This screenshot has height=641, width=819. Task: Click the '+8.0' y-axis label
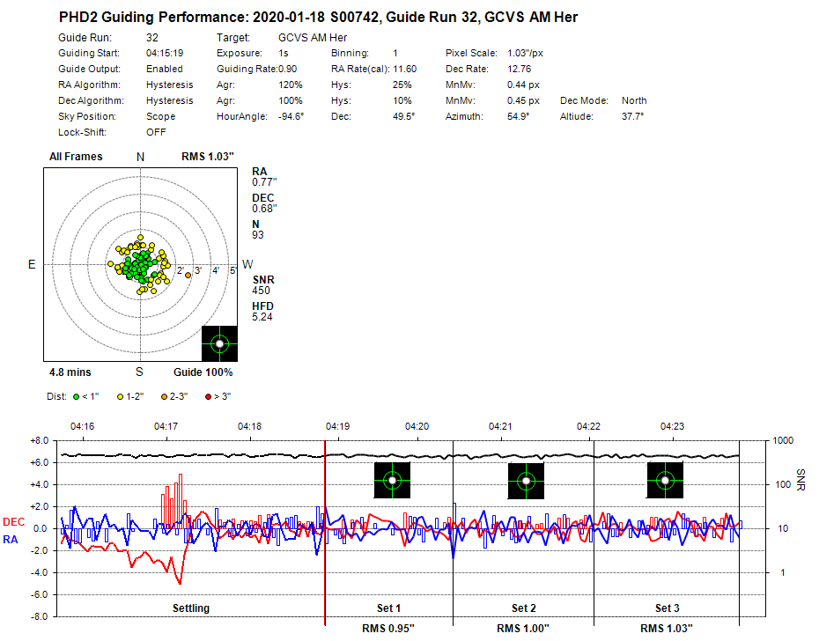(39, 441)
